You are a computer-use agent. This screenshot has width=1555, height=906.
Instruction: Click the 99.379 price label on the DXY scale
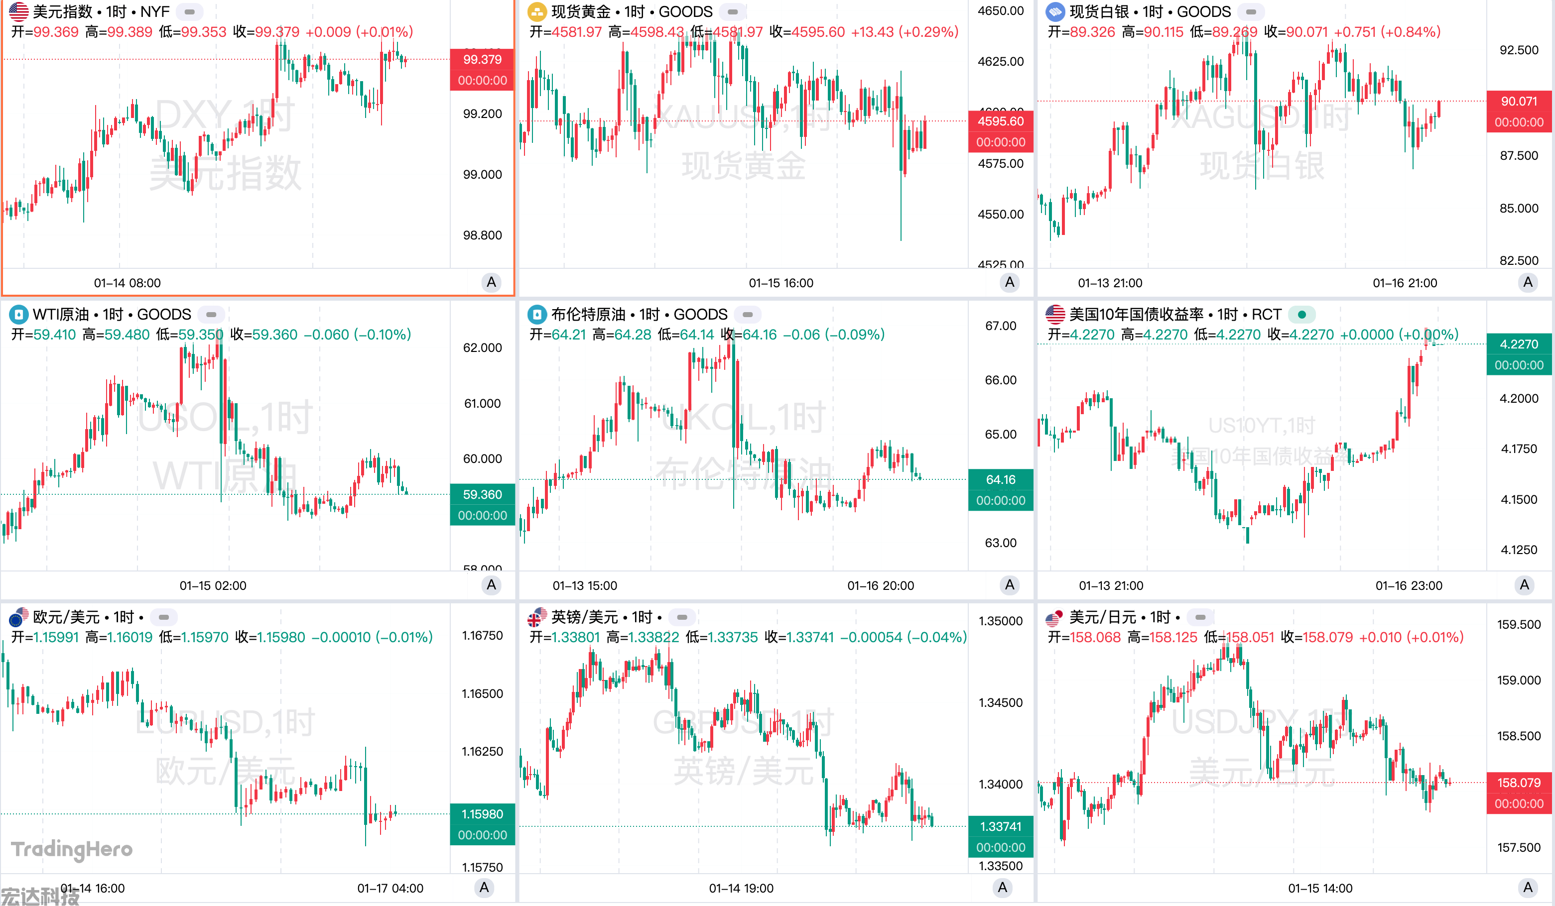(x=482, y=60)
